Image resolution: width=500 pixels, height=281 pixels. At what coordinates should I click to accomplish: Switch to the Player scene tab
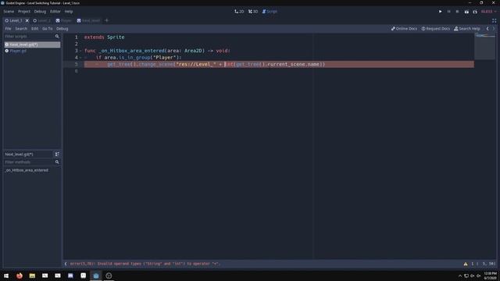pyautogui.click(x=63, y=20)
